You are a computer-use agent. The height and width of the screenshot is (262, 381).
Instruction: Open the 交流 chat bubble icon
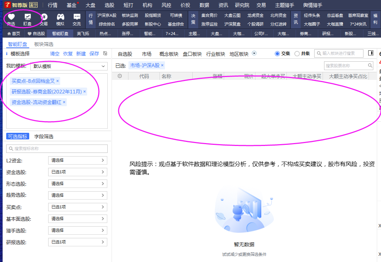[x=77, y=17]
